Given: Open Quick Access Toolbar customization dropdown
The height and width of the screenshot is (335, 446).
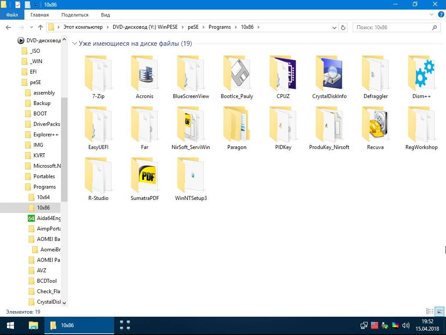Looking at the screenshot, I should 36,5.
